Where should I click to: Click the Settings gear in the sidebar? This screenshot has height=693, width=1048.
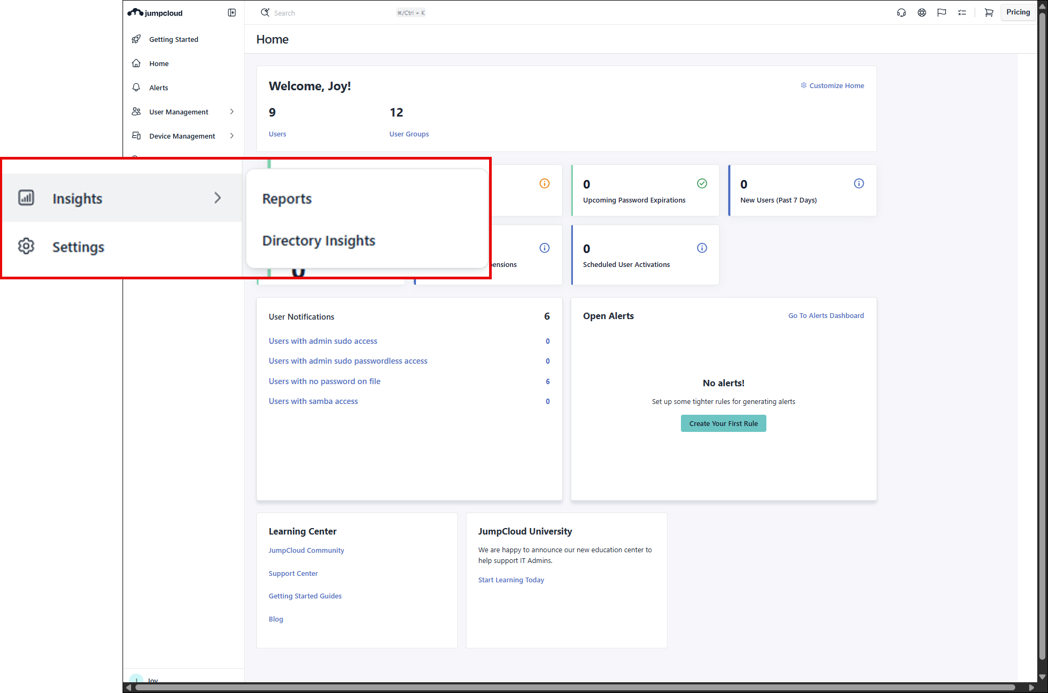tap(26, 247)
